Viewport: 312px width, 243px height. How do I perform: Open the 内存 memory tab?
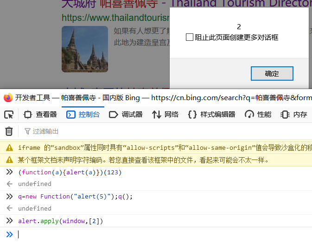click(x=294, y=115)
